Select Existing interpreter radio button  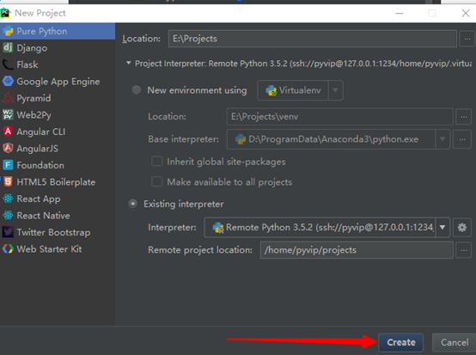point(133,204)
